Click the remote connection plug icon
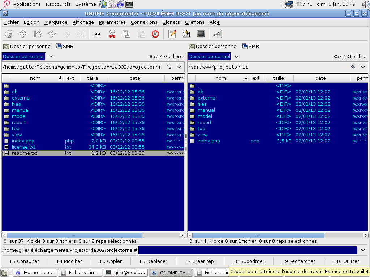This screenshot has width=370, height=277. [x=217, y=34]
